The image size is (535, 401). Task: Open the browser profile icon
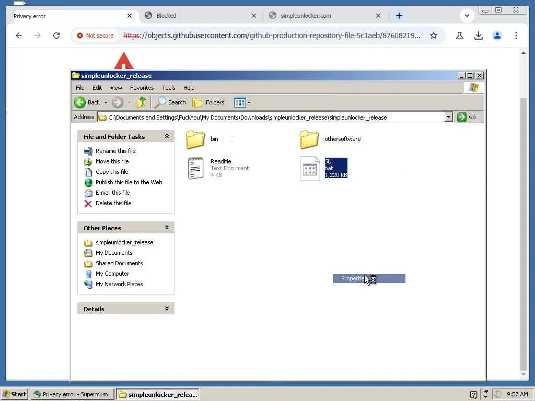tap(497, 36)
